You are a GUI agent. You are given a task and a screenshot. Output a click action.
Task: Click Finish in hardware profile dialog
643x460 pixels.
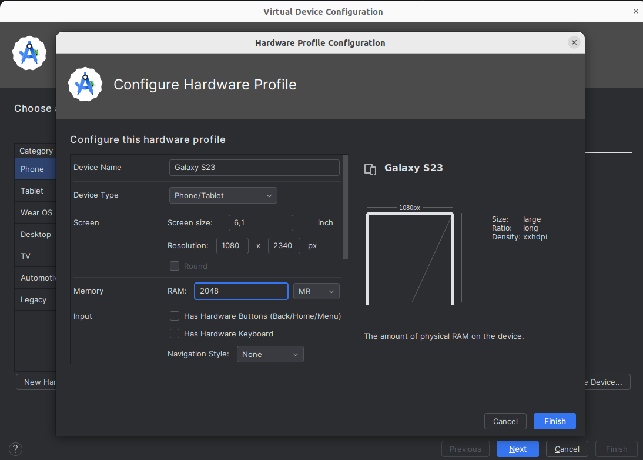[x=554, y=421]
